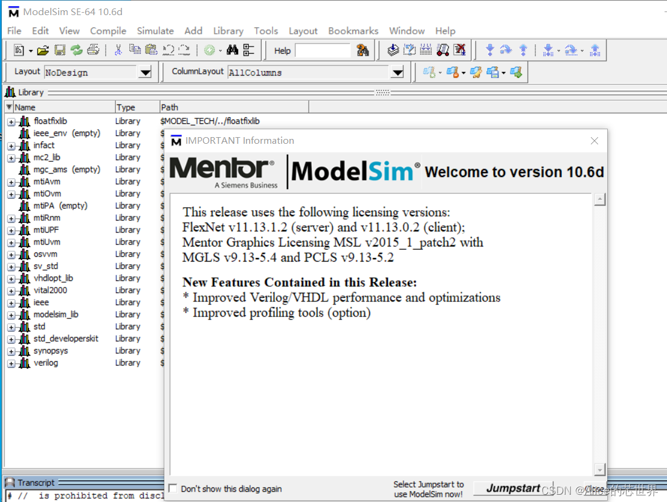Viewport: 667px width, 502px height.
Task: Click the New file icon in toolbar
Action: click(19, 50)
